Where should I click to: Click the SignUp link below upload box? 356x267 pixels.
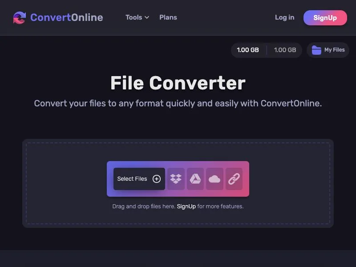[x=186, y=206]
